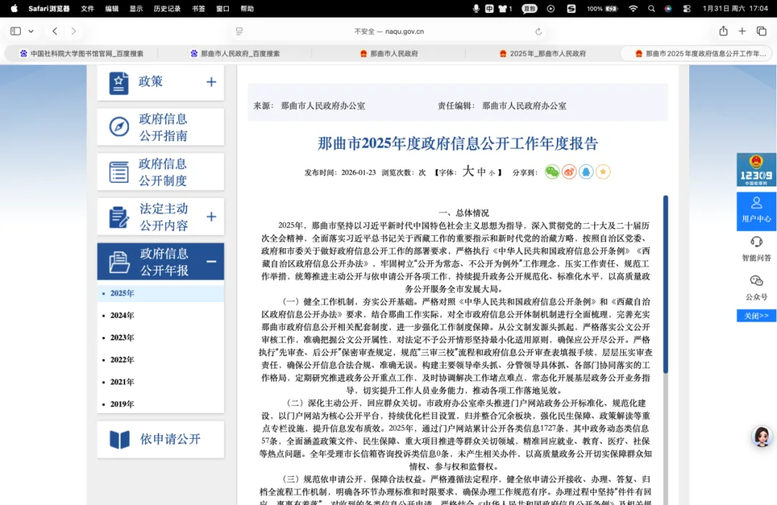Click the microphone icon in menu bar
Image resolution: width=777 pixels, height=505 pixels.
pos(476,9)
